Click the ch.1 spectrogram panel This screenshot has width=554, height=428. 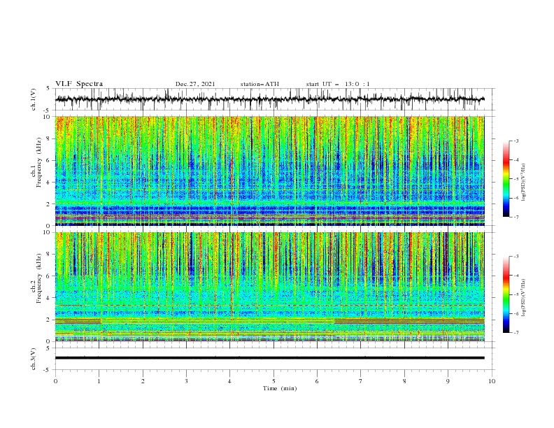coord(269,171)
